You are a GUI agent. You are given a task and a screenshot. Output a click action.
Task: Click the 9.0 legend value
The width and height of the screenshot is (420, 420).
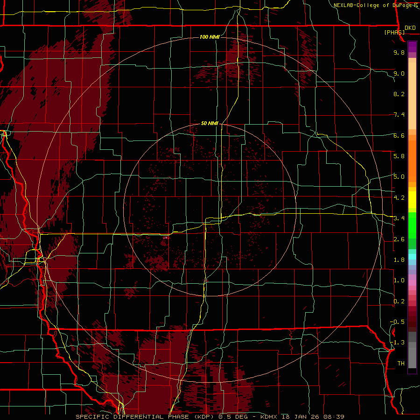pyautogui.click(x=399, y=73)
